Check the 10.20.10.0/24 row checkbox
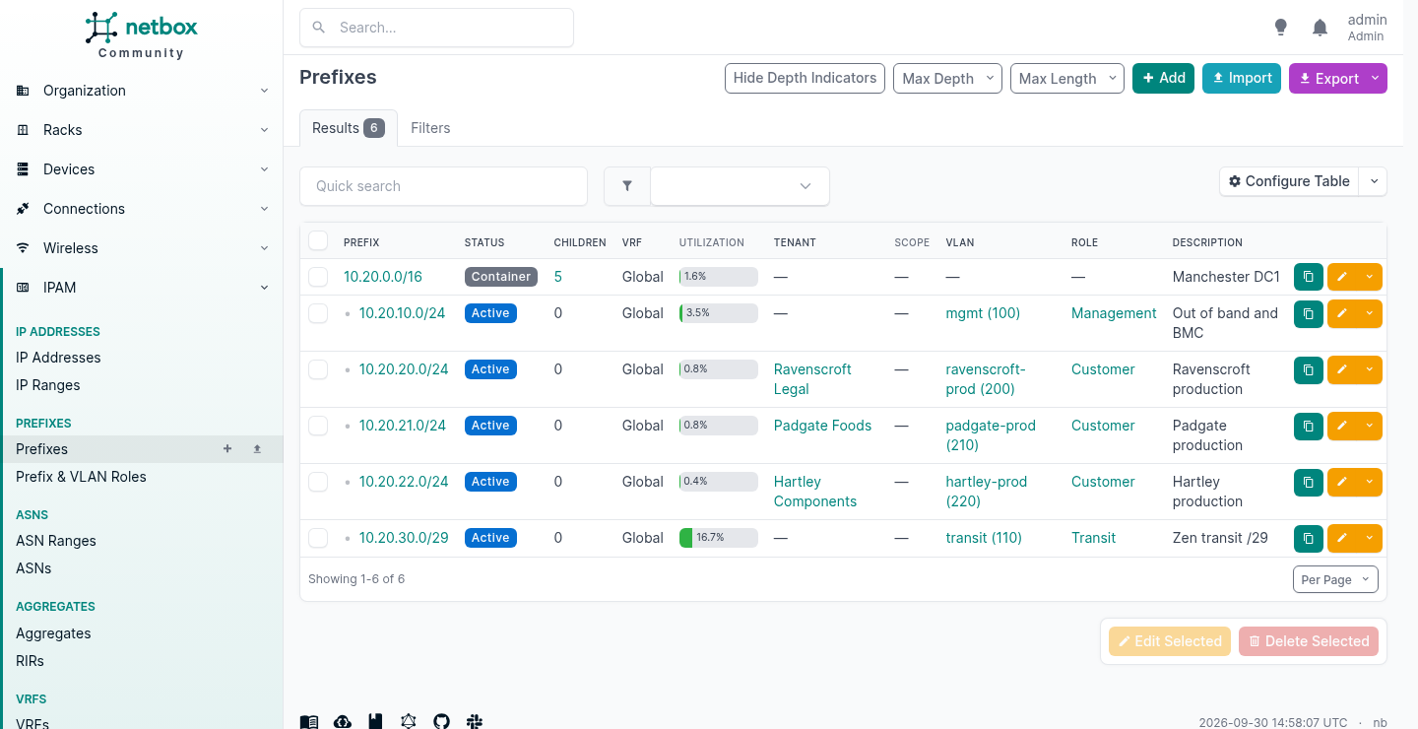The width and height of the screenshot is (1418, 729). coord(318,313)
